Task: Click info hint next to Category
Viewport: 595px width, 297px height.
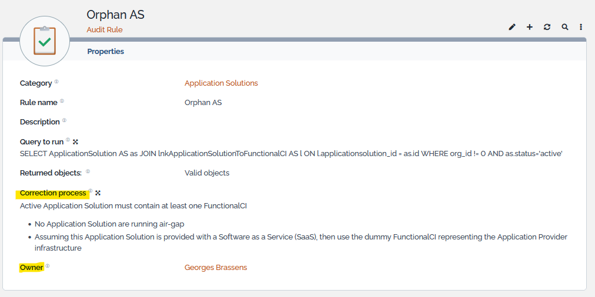Action: (x=56, y=82)
